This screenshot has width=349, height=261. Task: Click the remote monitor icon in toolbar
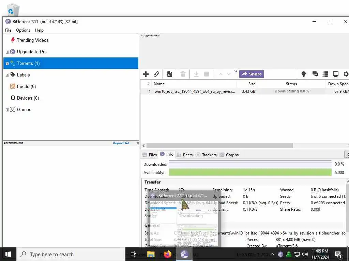tap(336, 74)
